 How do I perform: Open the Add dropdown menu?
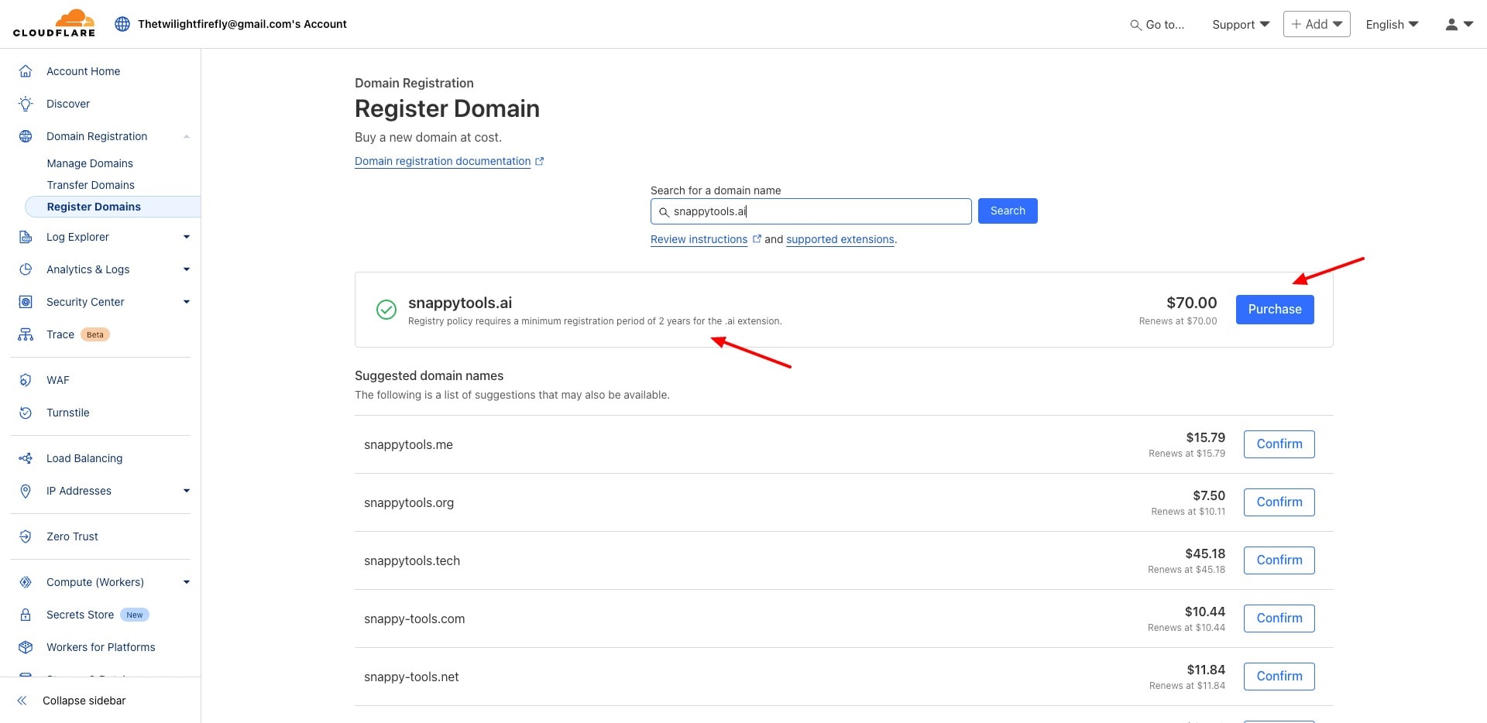1316,24
